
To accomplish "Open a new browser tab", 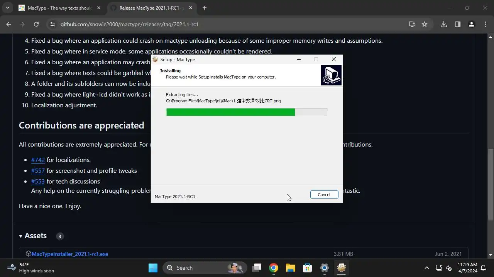I will pyautogui.click(x=205, y=8).
